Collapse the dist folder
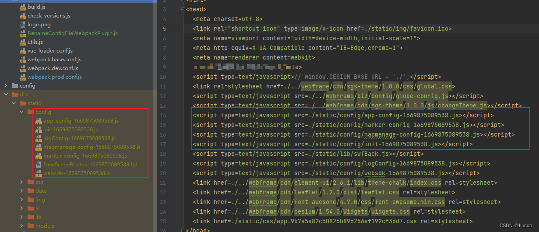Screen dimensions: 539x232 tap(6, 95)
